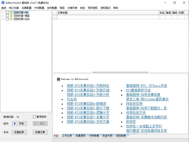The height and width of the screenshot is (142, 189).
Task: Click the 敏感 column header
Action: point(169,13)
